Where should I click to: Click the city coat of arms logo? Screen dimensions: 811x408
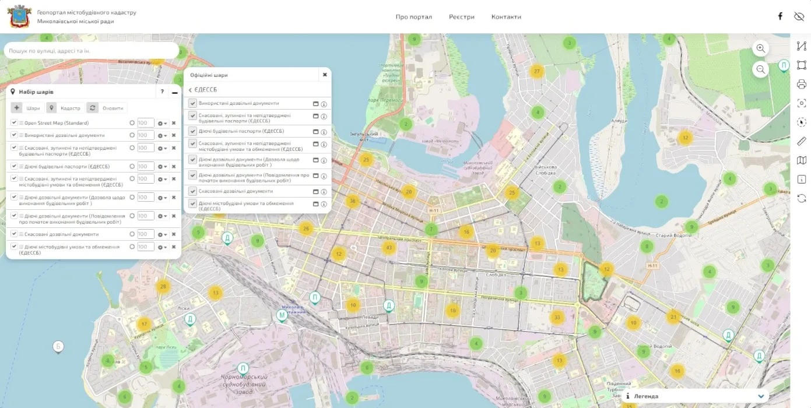point(20,16)
